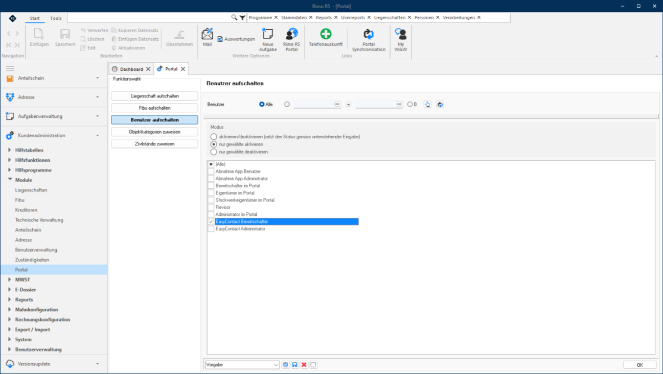Expand the Aufgabenverwaltung sidebar section
663x374 pixels.
pyautogui.click(x=54, y=116)
